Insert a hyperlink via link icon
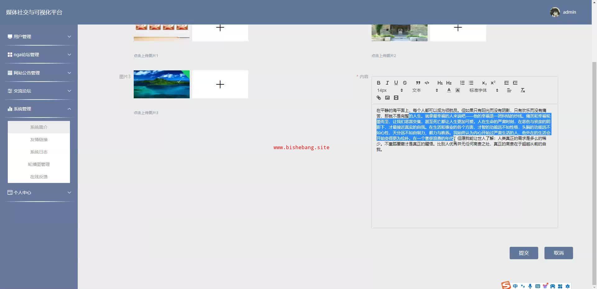The width and height of the screenshot is (597, 289). pos(378,98)
